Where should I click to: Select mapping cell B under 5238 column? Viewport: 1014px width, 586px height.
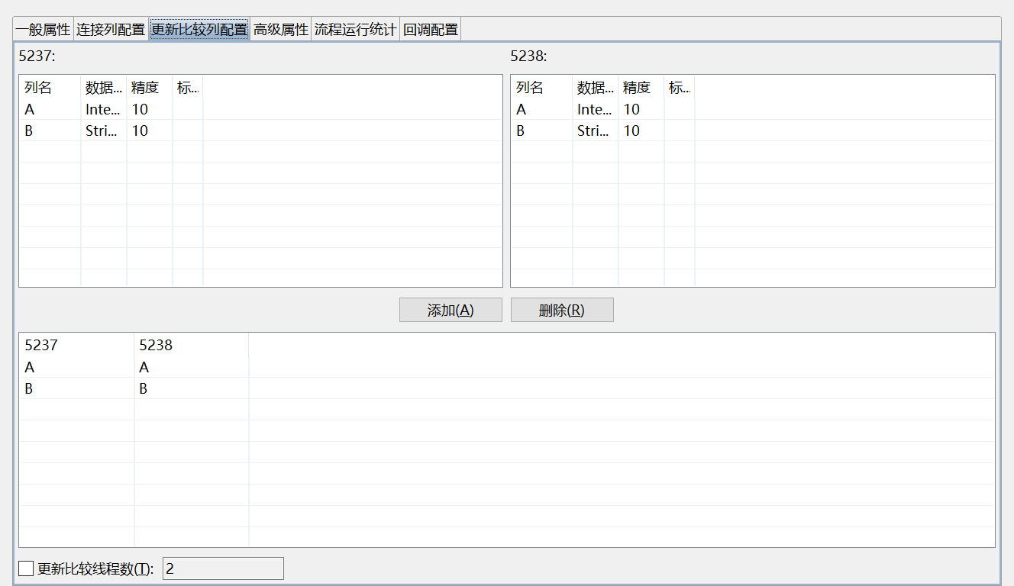(x=192, y=388)
